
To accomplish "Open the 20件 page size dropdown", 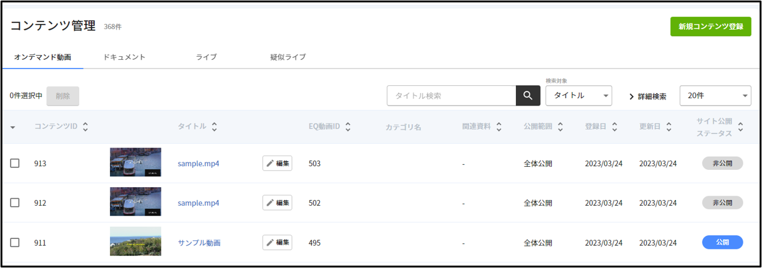I will pos(716,96).
